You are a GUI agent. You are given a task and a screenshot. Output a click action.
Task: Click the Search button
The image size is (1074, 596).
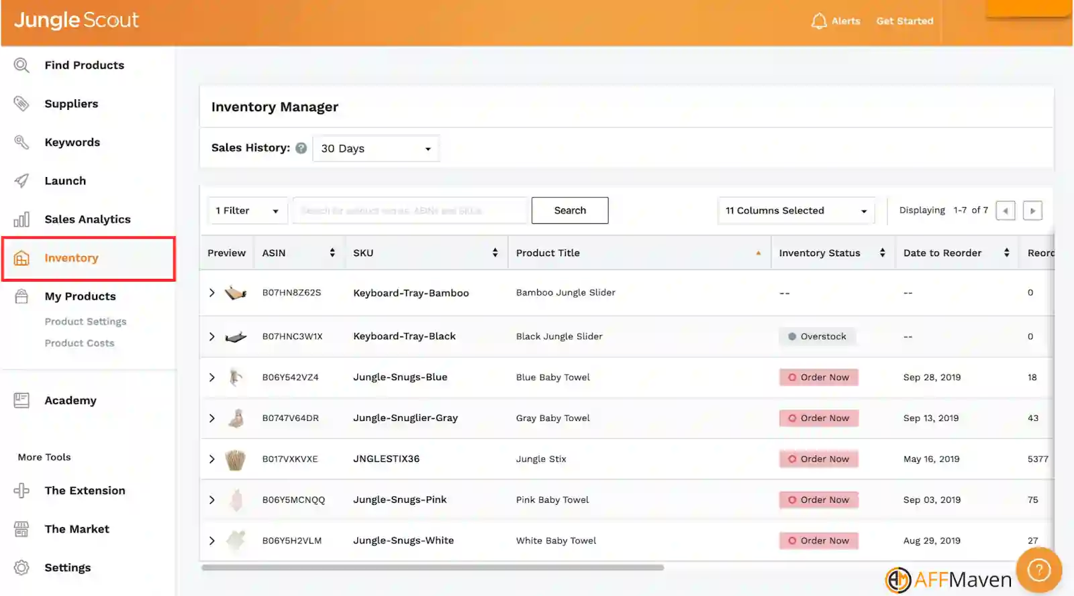pyautogui.click(x=570, y=211)
